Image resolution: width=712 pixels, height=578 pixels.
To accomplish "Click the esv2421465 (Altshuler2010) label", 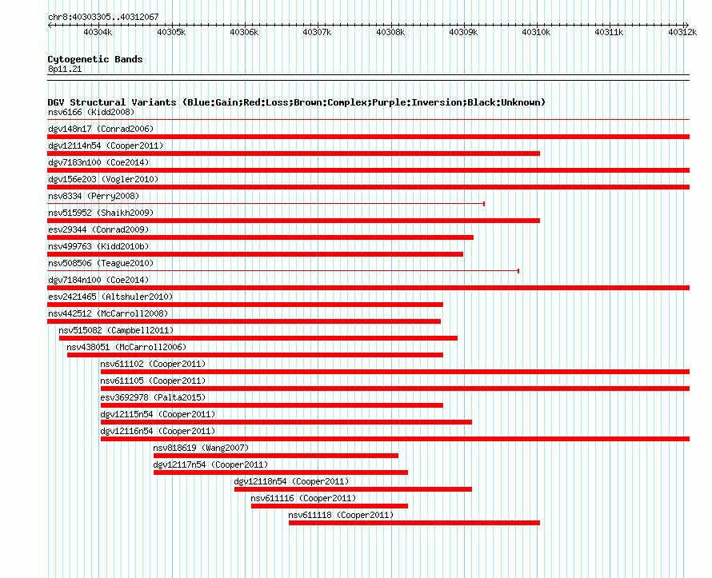I will (110, 297).
